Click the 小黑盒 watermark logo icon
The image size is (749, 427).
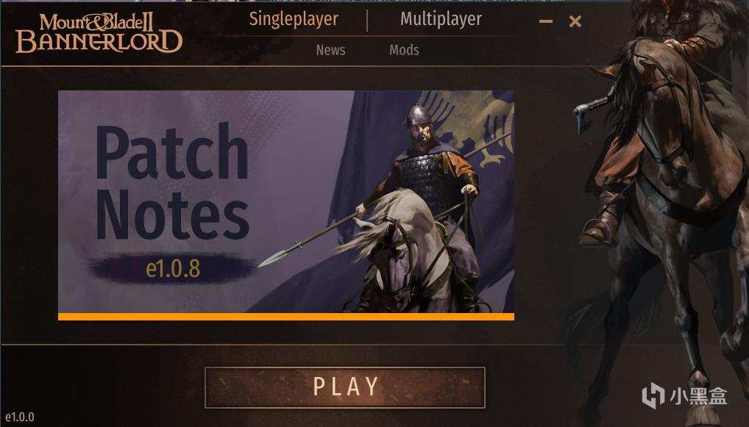653,397
